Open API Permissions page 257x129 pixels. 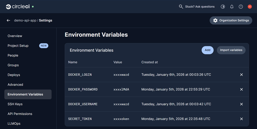[20, 114]
